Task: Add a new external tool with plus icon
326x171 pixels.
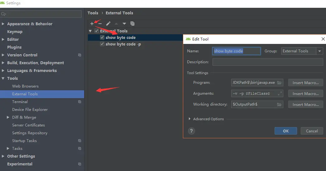Action: point(92,24)
